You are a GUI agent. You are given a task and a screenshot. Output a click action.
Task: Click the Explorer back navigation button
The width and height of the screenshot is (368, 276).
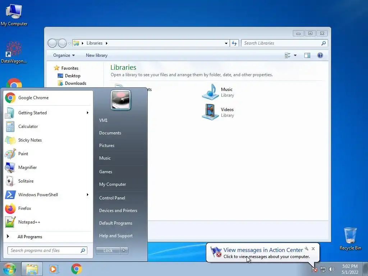tap(52, 43)
